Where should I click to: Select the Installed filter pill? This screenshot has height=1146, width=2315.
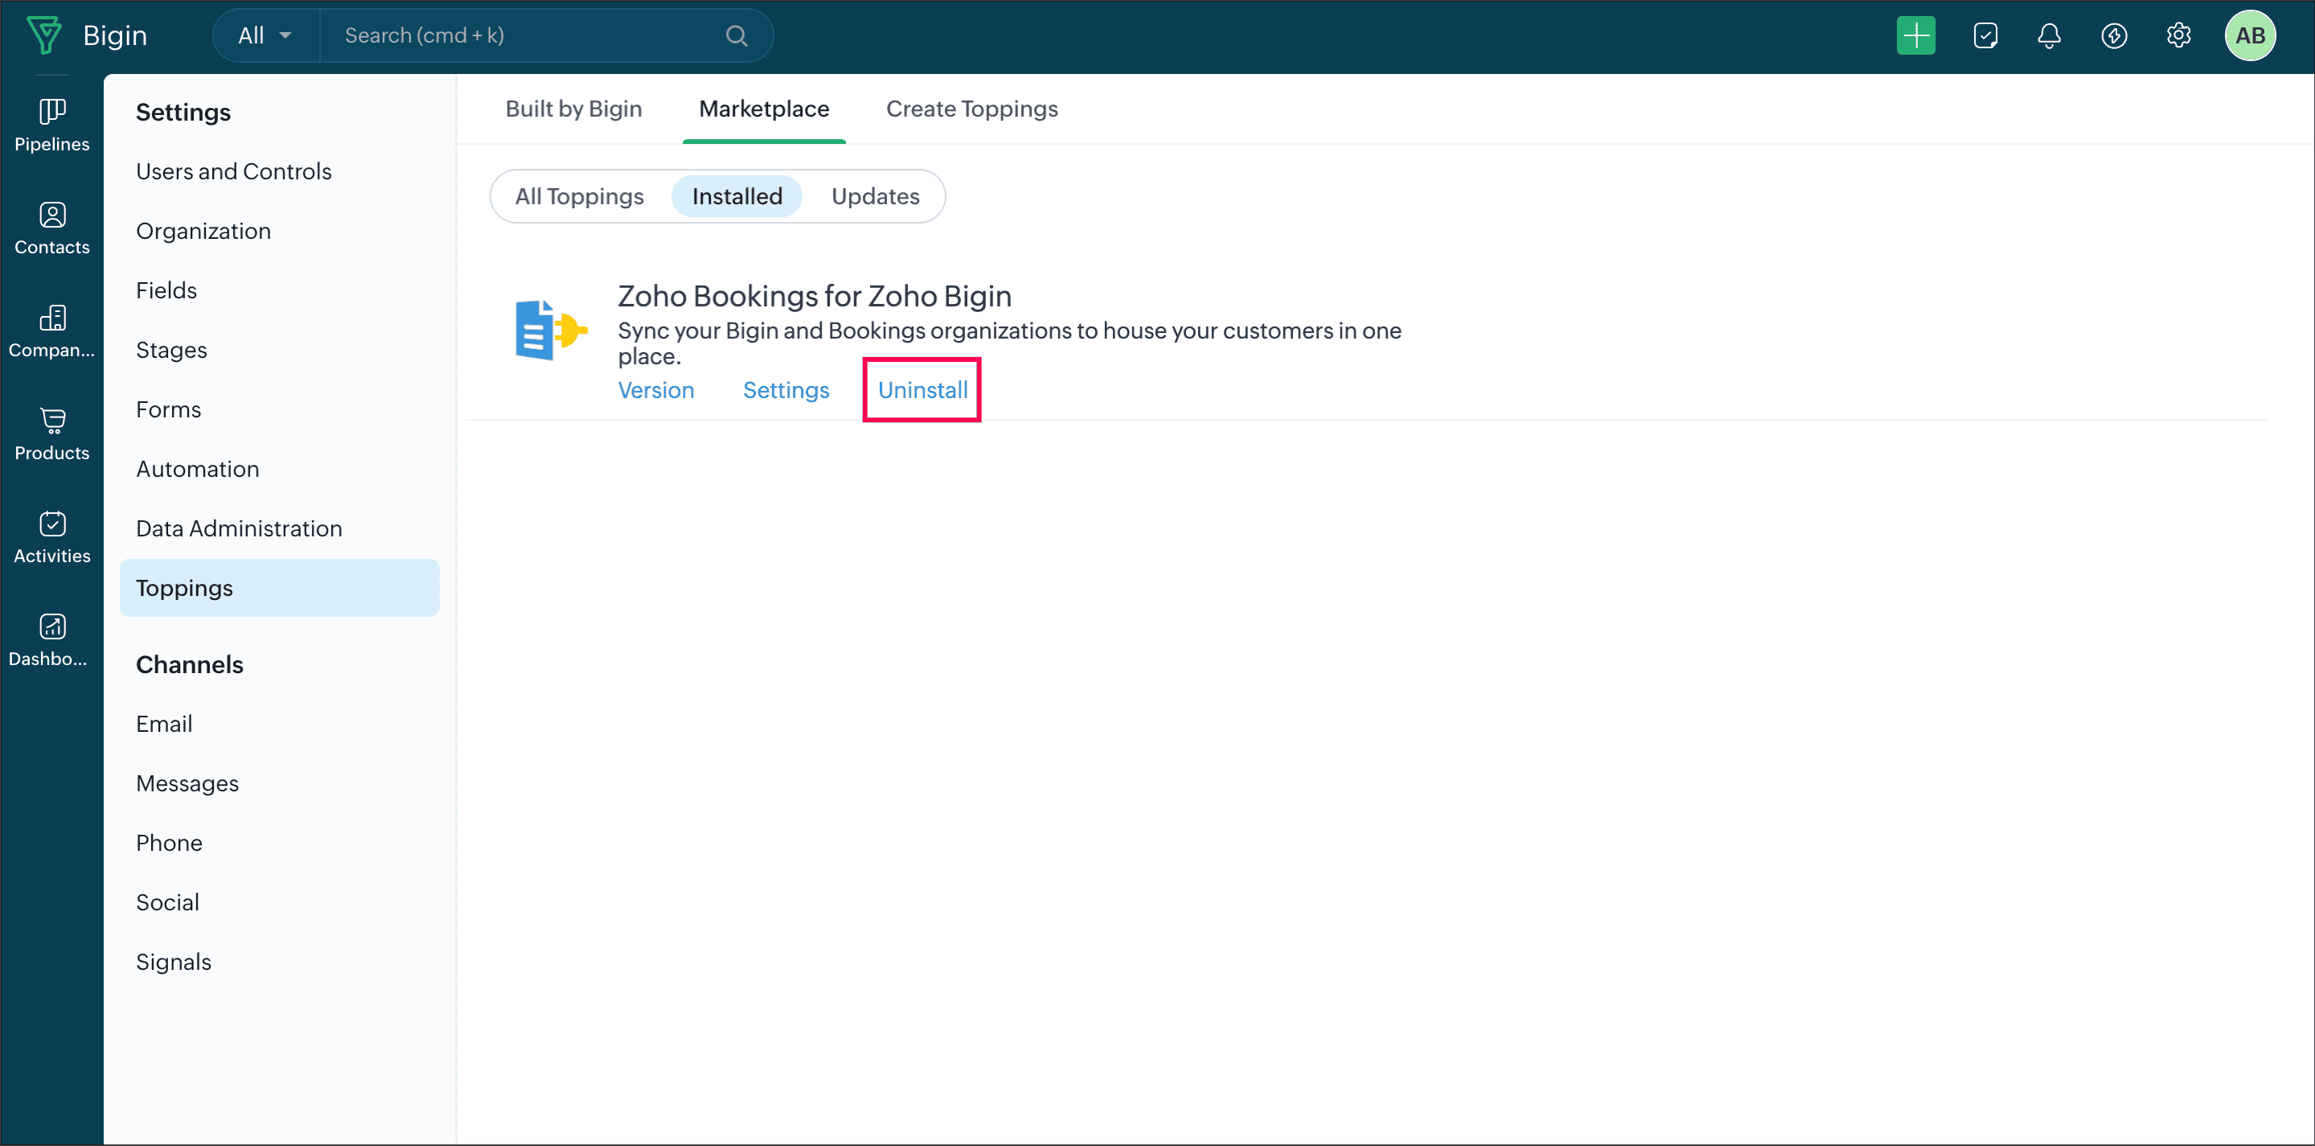click(736, 196)
